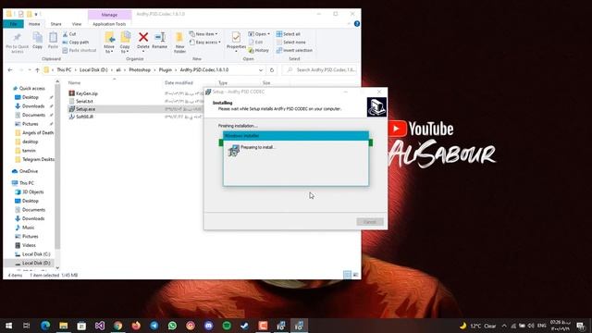Open the Windows Start button
592x333 pixels.
(8, 326)
